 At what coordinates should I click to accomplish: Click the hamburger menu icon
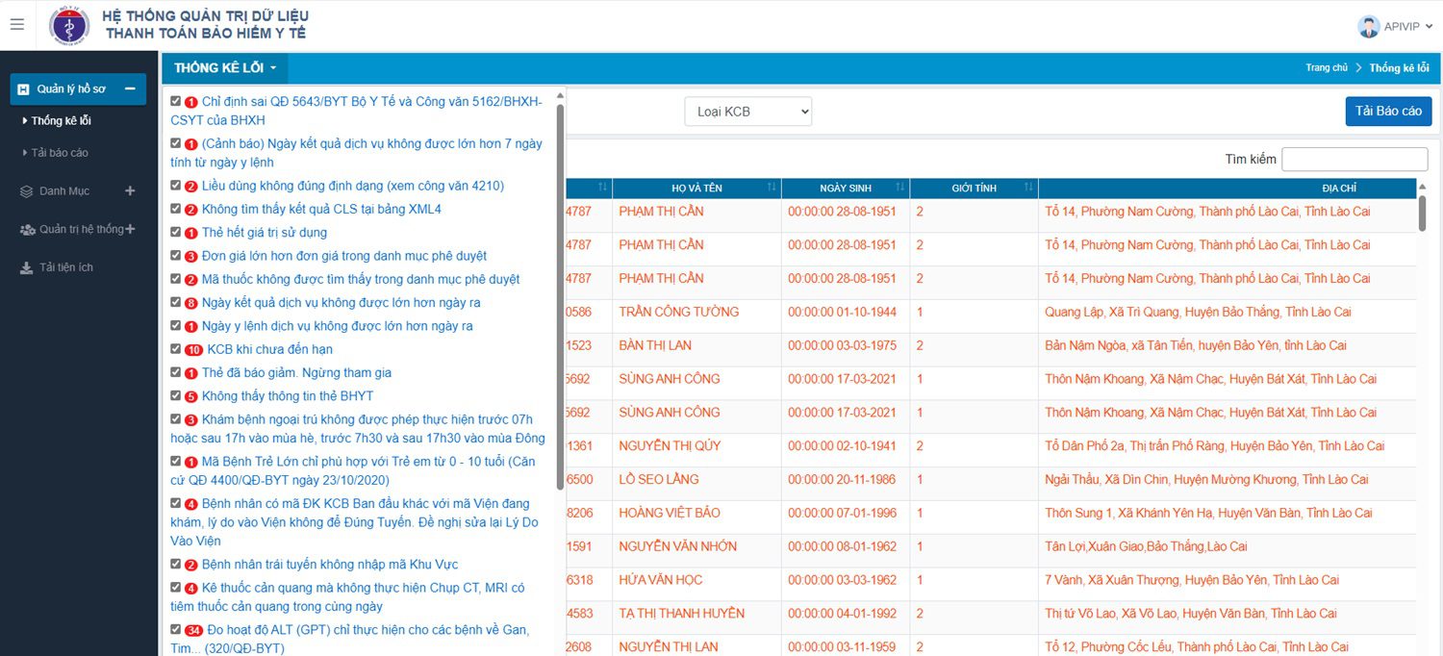(16, 25)
